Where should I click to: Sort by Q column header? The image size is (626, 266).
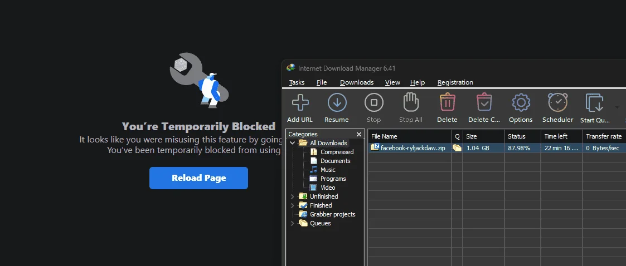457,136
